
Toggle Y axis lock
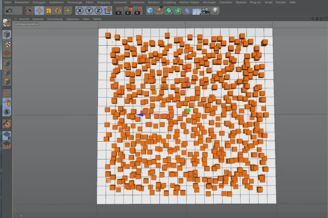pos(89,11)
